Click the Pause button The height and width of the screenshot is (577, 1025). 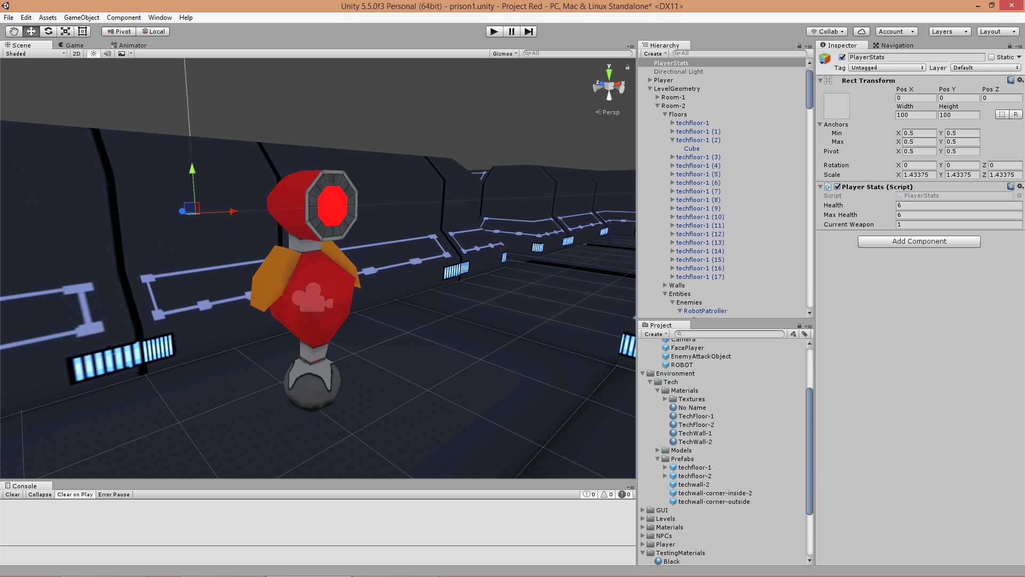click(x=511, y=32)
